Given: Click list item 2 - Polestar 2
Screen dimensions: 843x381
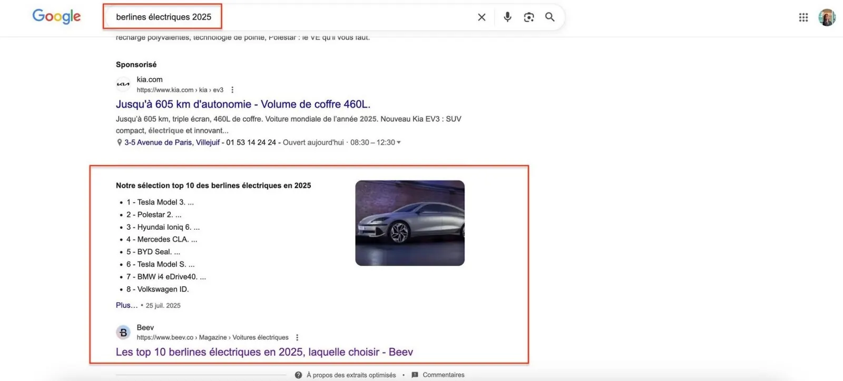Looking at the screenshot, I should pyautogui.click(x=154, y=214).
